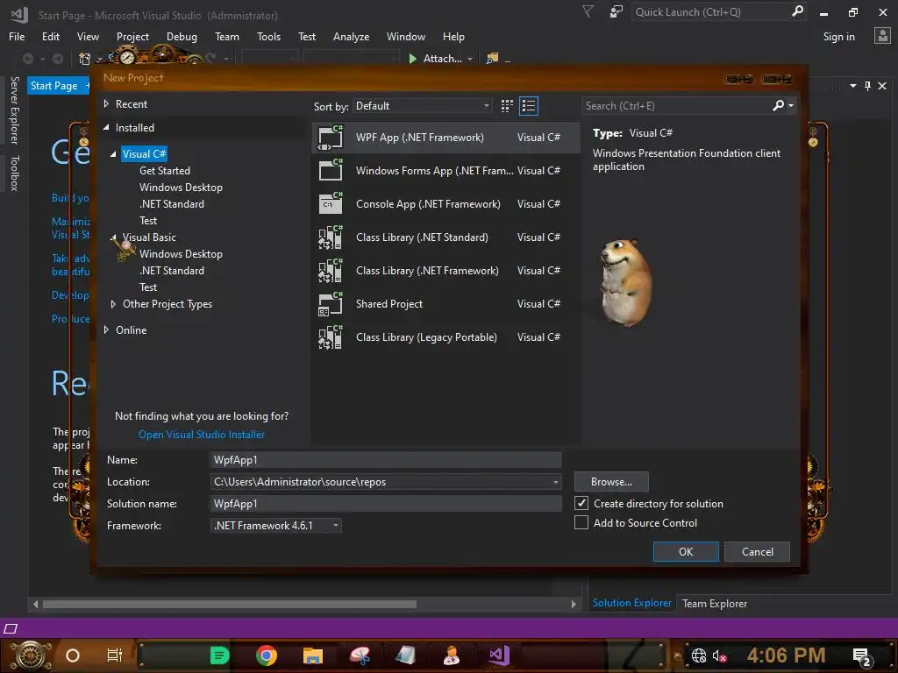Click the Quick Launch input box
This screenshot has width=898, height=673.
click(x=710, y=11)
